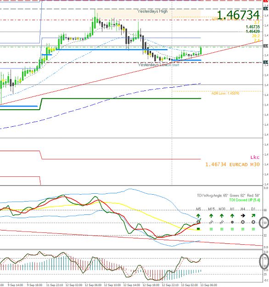269x287 pixels.
Task: Click the 25 level on the oscillator scale
Action: point(265,274)
